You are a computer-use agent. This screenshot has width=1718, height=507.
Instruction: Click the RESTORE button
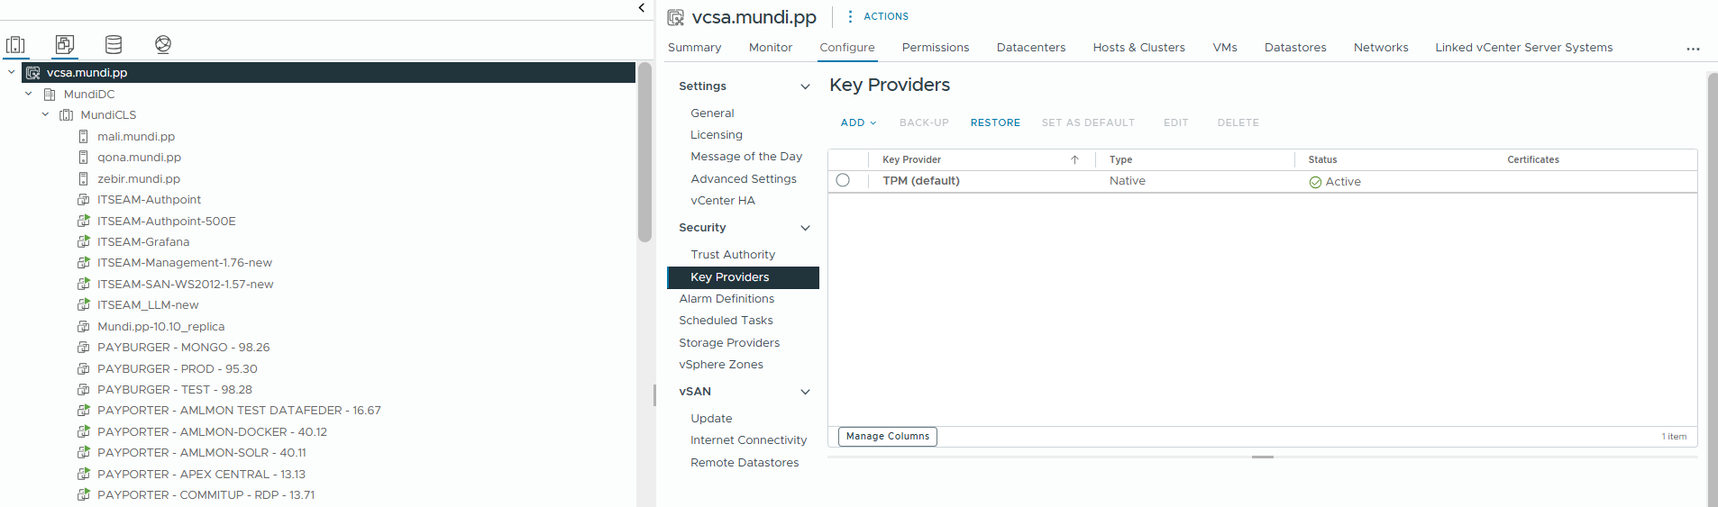pyautogui.click(x=995, y=122)
